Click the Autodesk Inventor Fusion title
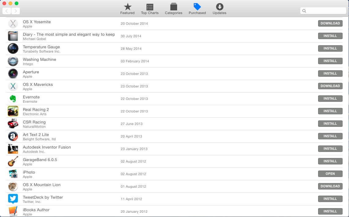This screenshot has width=349, height=217. pos(47,147)
